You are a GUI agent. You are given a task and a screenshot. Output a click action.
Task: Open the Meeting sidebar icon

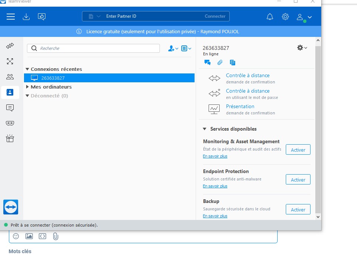point(10,77)
